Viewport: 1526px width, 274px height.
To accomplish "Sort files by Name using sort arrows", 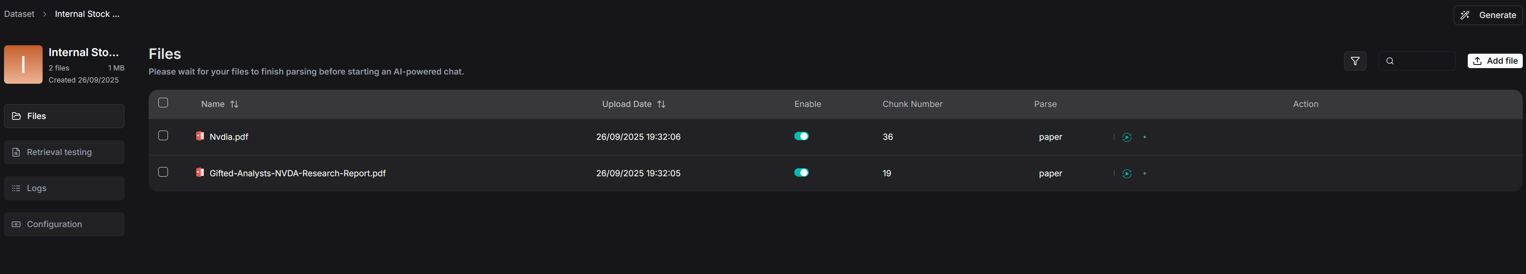I will pos(235,104).
